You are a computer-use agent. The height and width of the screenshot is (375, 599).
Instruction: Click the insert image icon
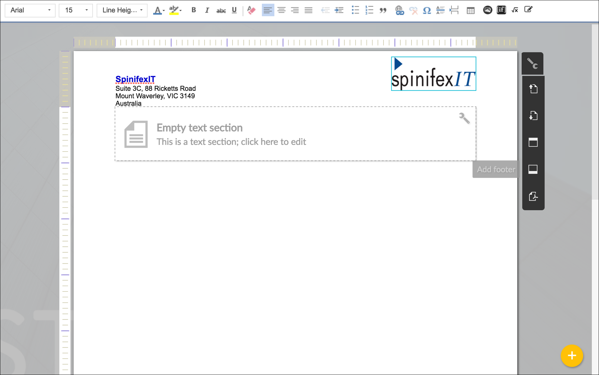tap(487, 10)
